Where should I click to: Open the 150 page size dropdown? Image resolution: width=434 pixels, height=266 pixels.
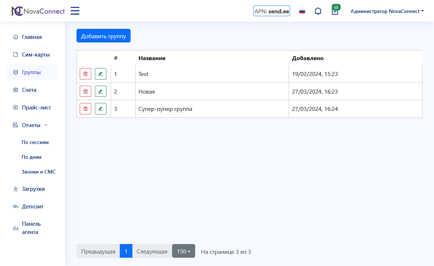(183, 251)
